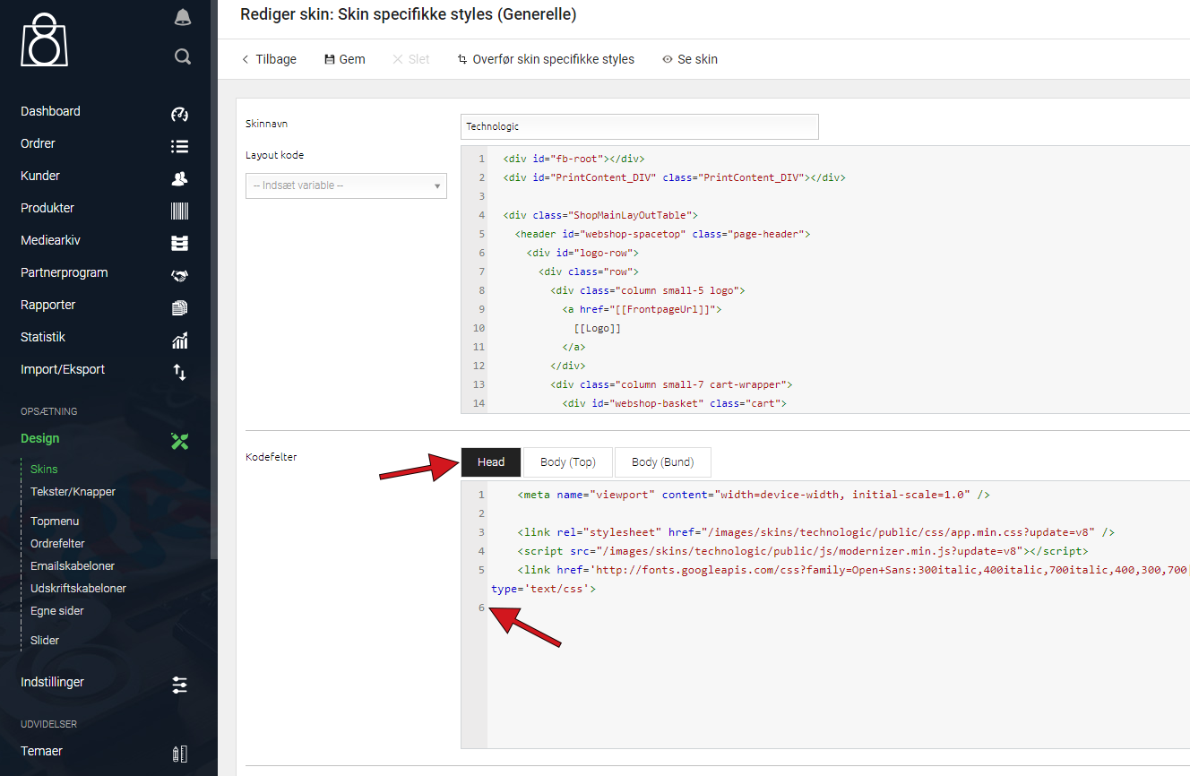Click the Partnerprogram handshake icon
Screen dimensions: 1190x776
(x=179, y=275)
